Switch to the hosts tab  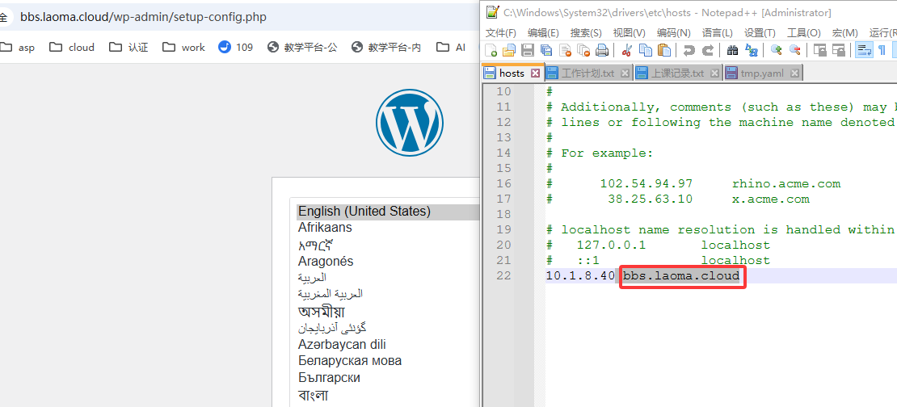pos(512,73)
